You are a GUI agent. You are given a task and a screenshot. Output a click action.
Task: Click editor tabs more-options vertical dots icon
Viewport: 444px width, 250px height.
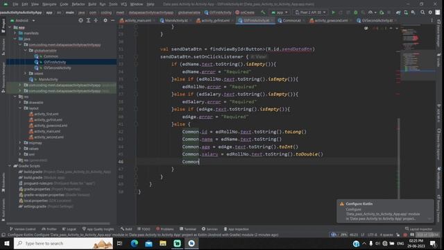pyautogui.click(x=432, y=20)
